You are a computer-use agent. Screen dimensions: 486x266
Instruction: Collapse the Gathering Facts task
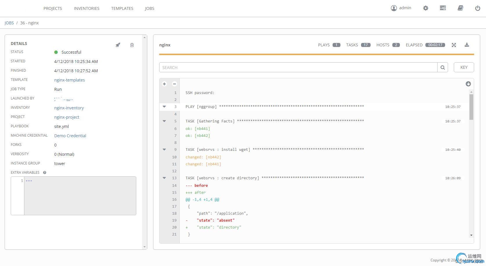[164, 121]
